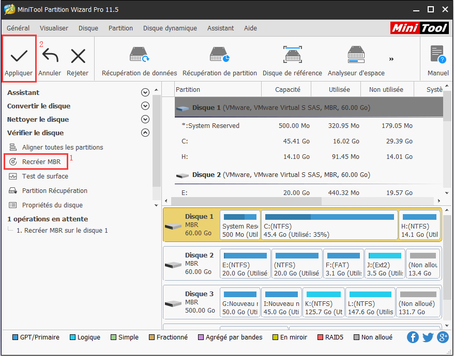Open the Twitter share icon
The image size is (454, 356).
click(428, 337)
